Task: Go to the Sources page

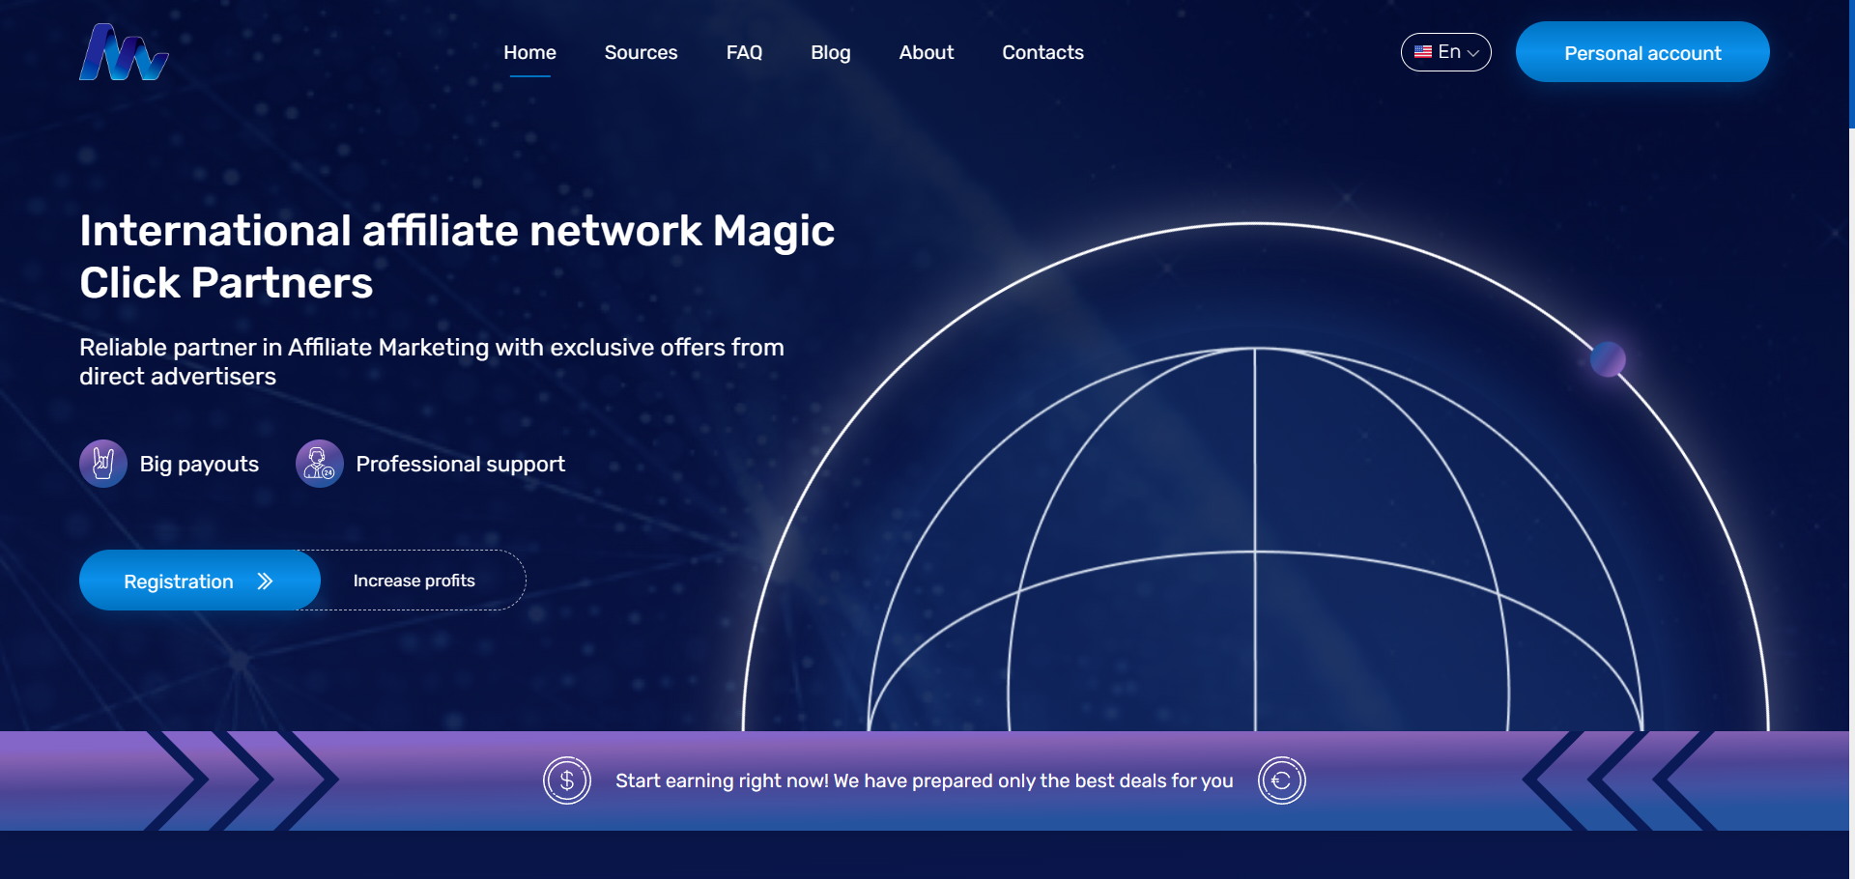Action: pyautogui.click(x=641, y=52)
